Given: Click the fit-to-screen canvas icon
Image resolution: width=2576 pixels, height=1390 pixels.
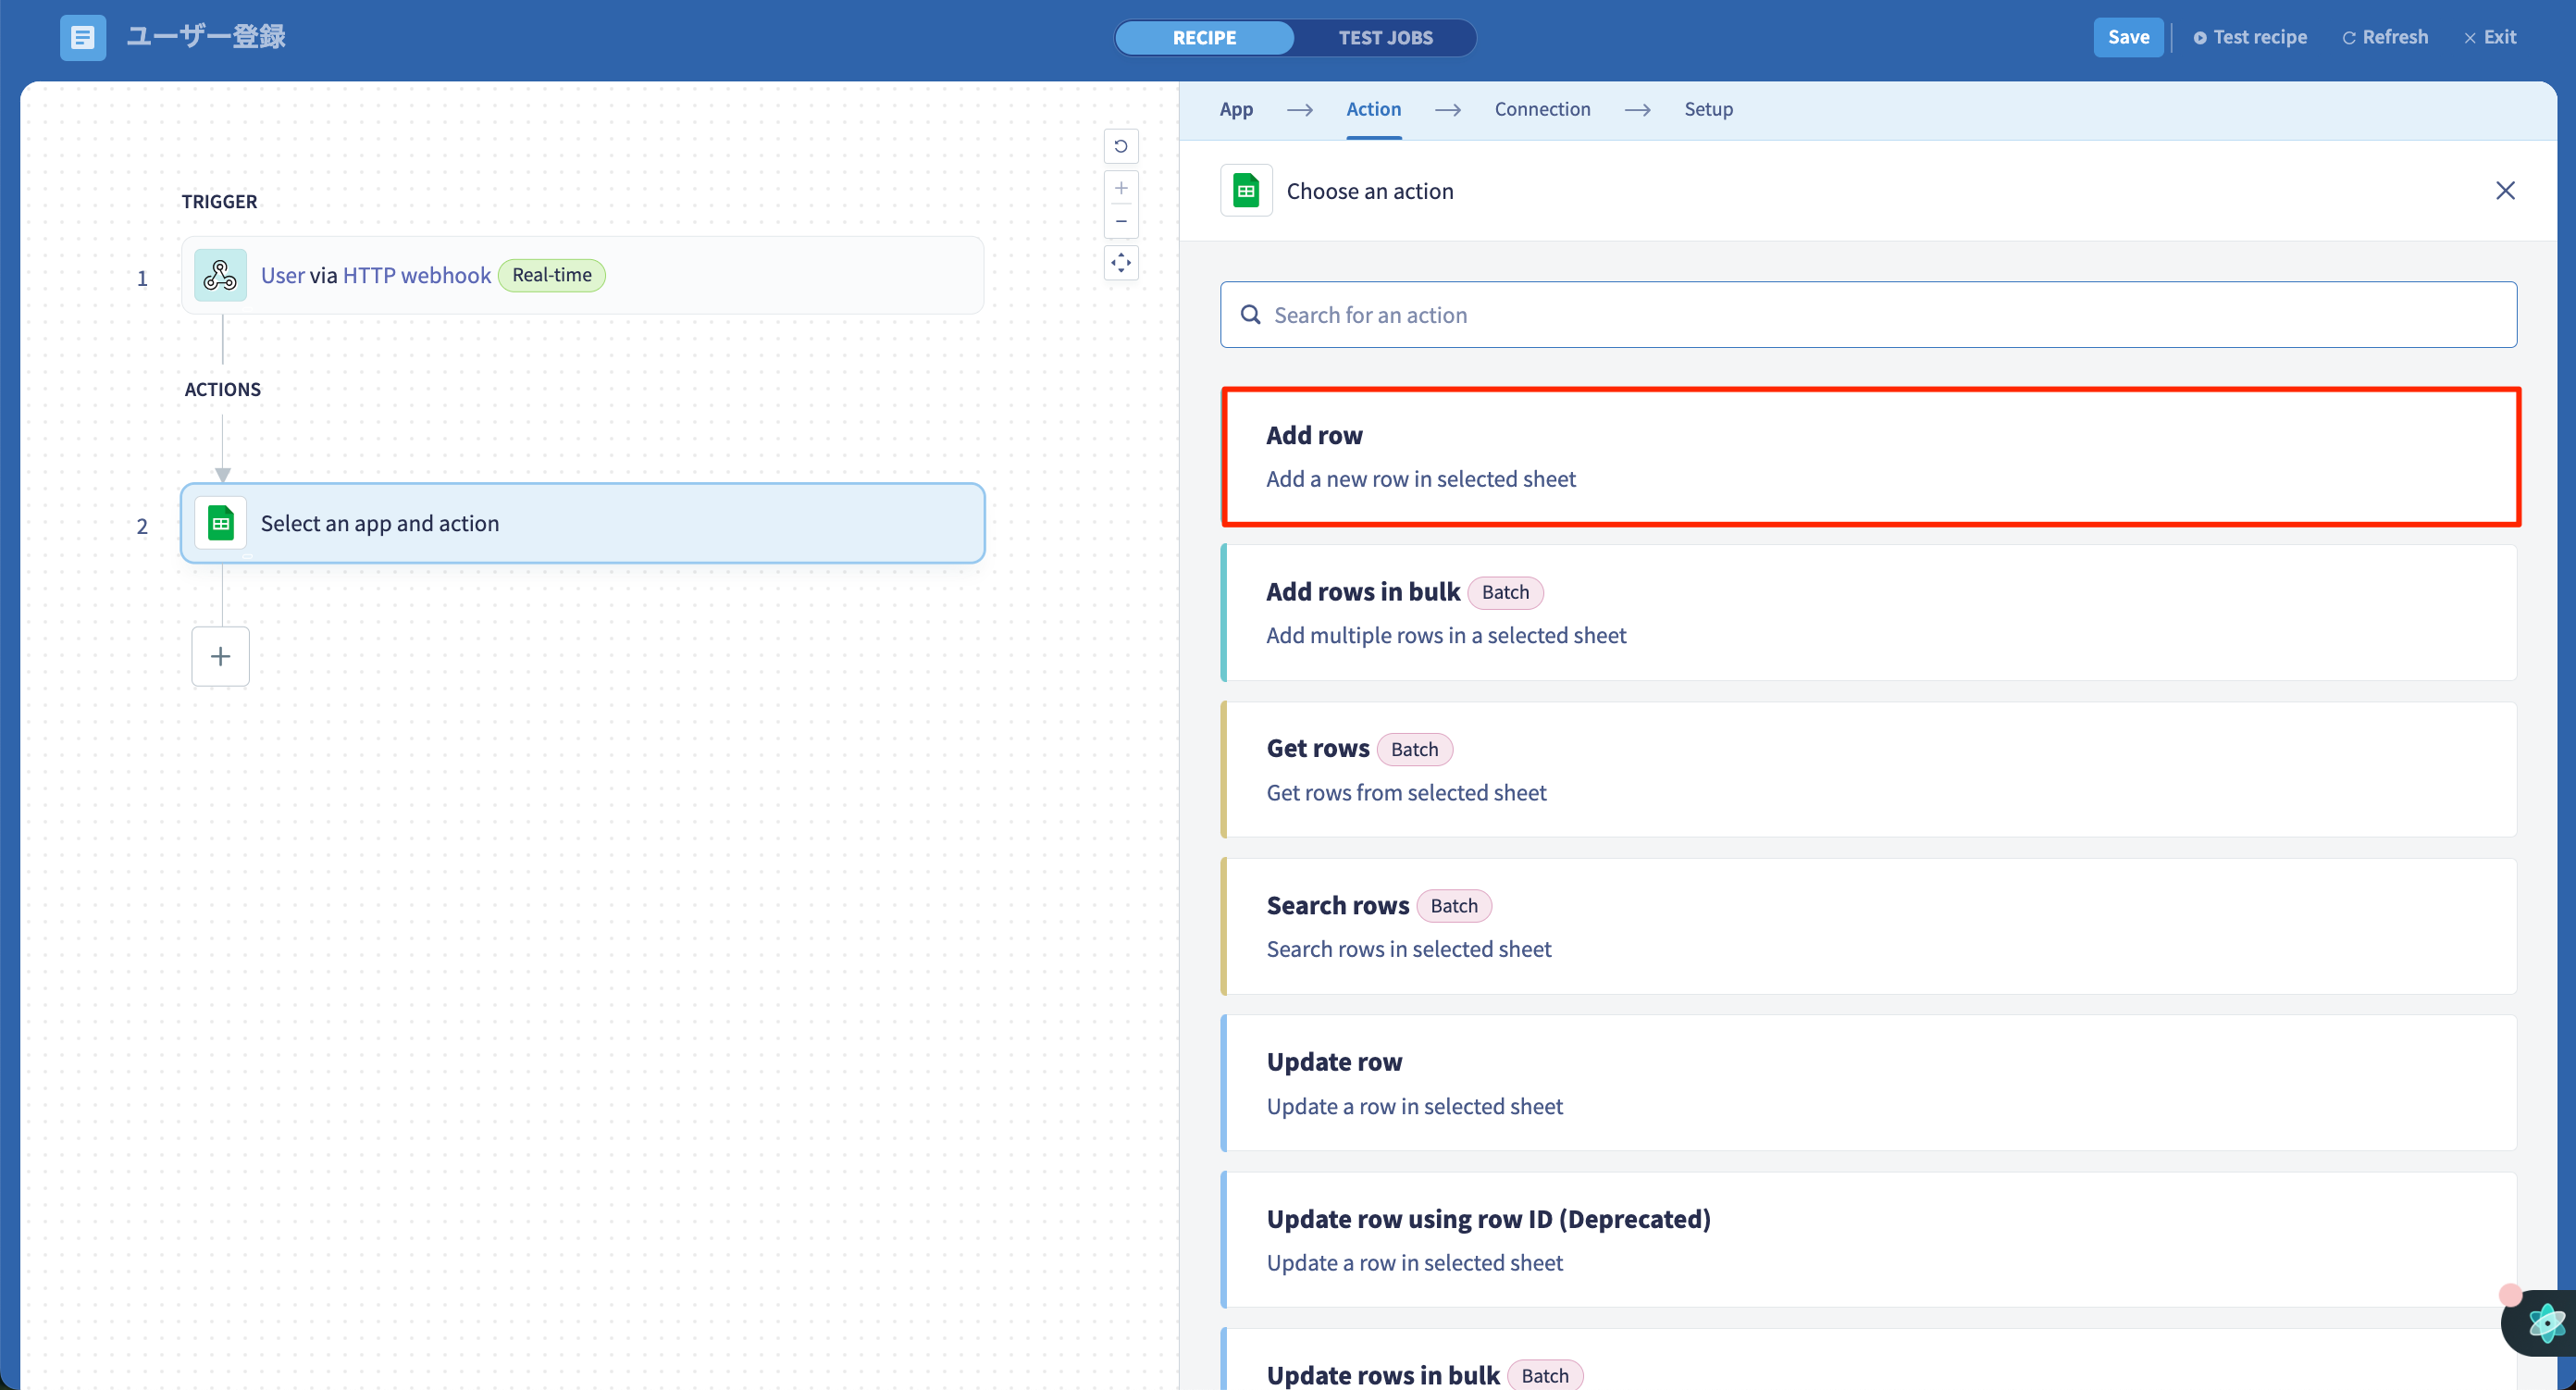Looking at the screenshot, I should click(x=1121, y=263).
